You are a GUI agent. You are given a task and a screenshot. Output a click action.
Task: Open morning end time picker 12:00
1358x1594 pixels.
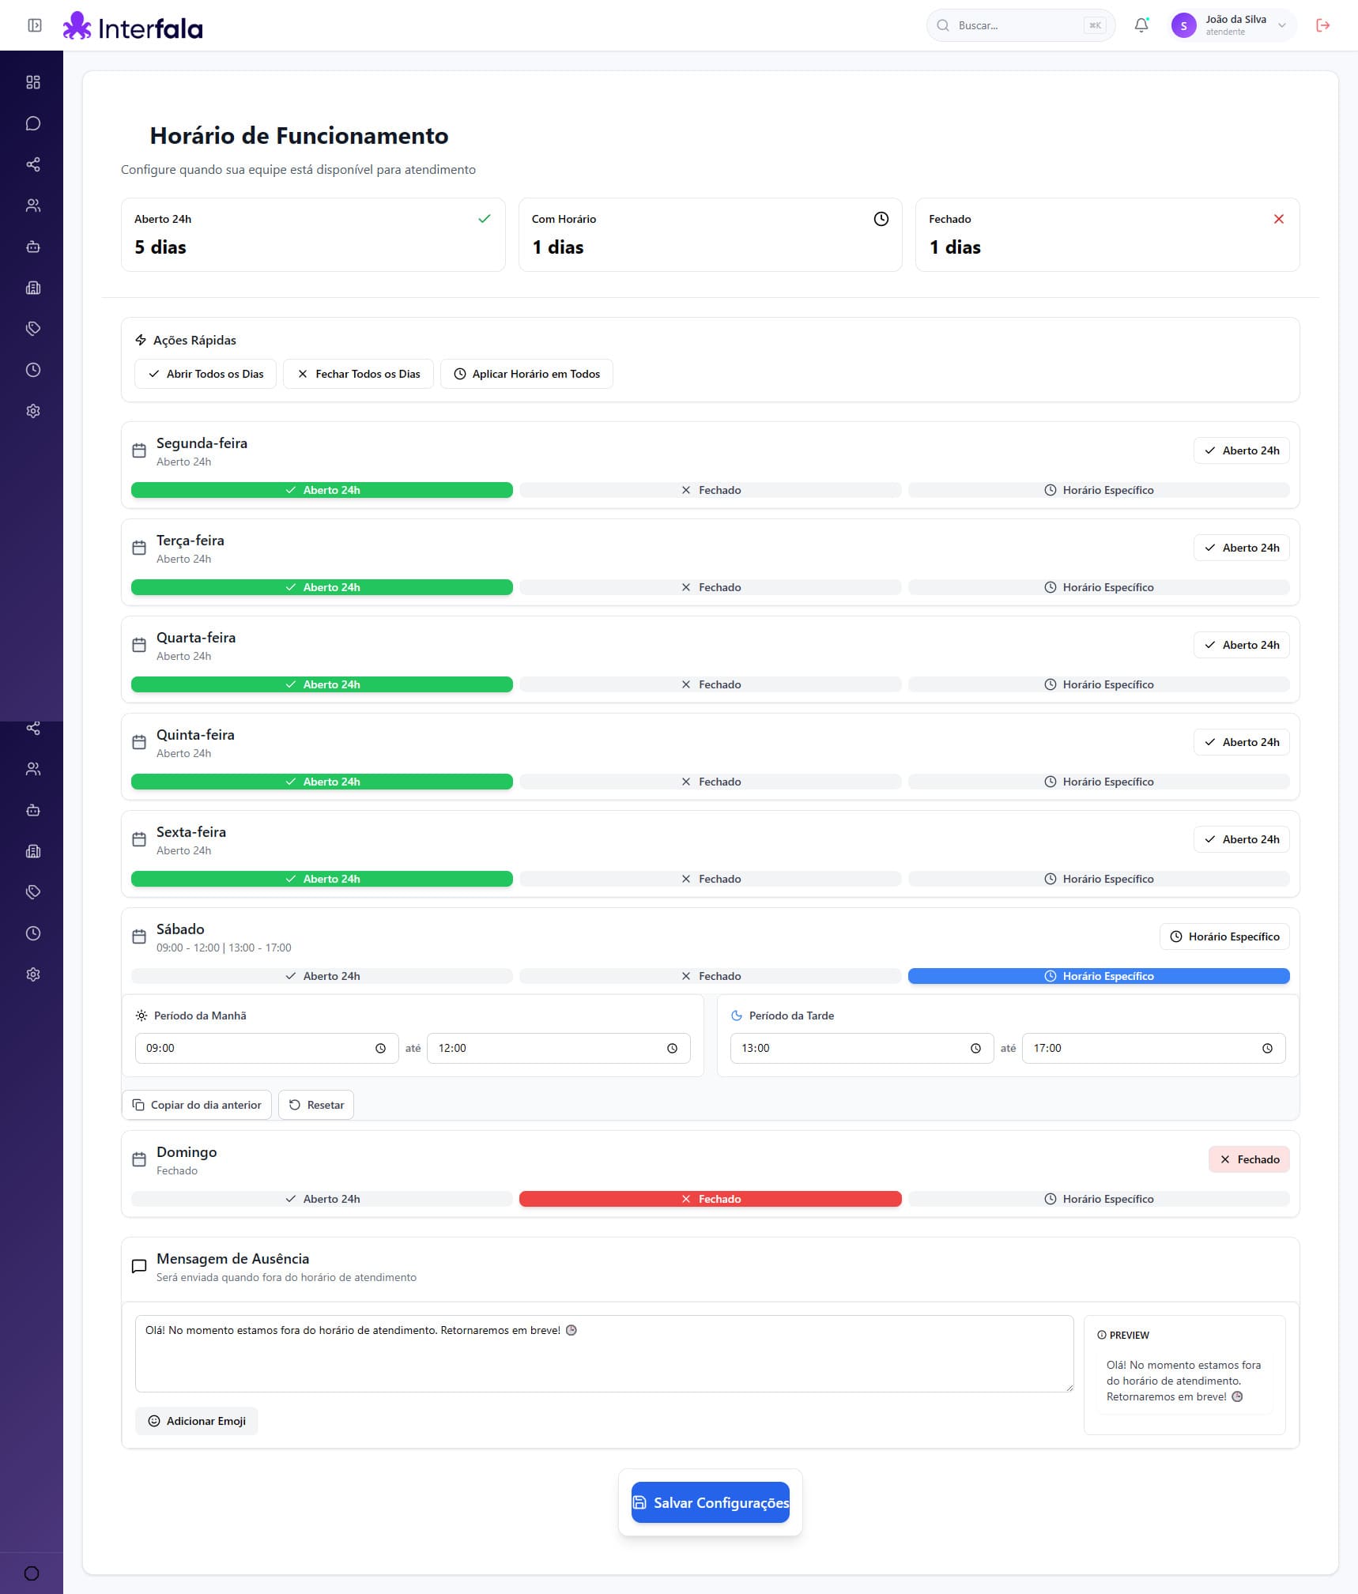click(557, 1048)
